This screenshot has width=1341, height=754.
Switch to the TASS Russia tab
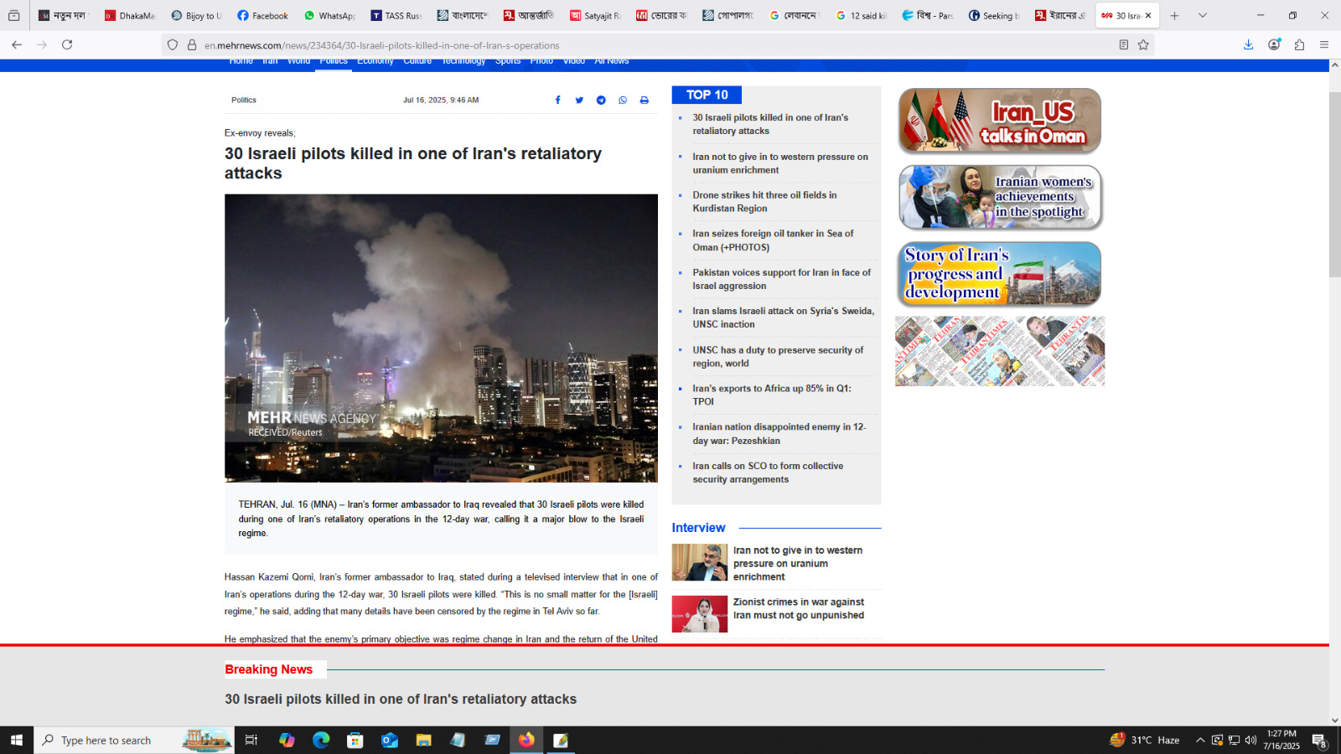[x=396, y=16]
